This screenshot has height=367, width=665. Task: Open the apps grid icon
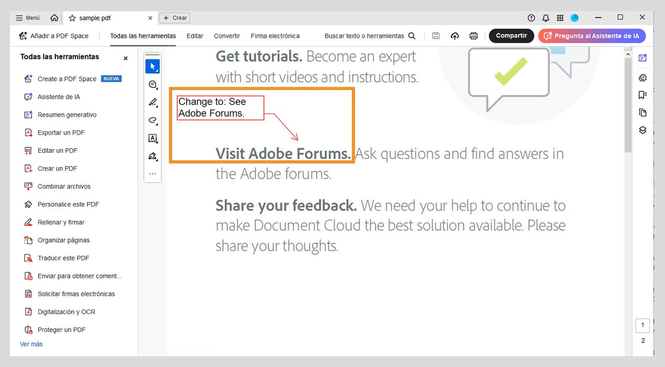560,18
